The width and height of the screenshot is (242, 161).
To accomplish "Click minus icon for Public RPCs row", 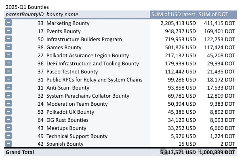I will tap(8, 79).
